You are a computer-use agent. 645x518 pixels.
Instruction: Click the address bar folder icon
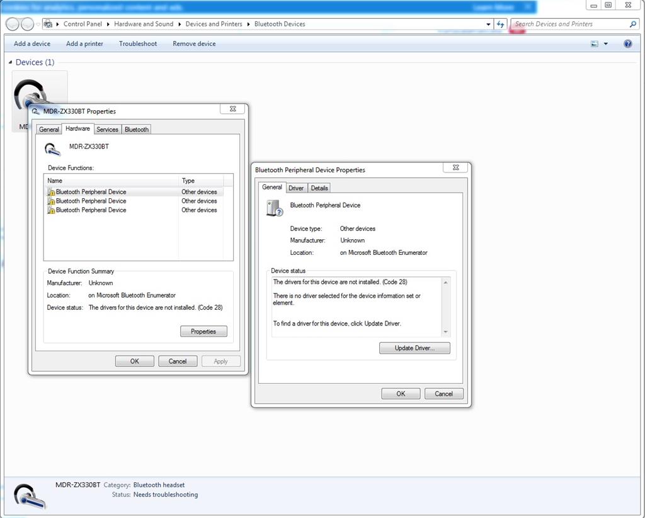tap(48, 25)
